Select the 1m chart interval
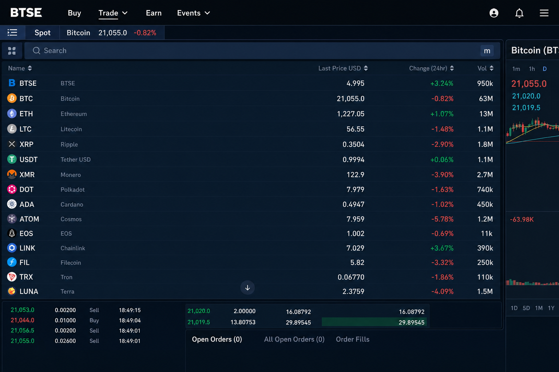The image size is (559, 372). pos(516,69)
